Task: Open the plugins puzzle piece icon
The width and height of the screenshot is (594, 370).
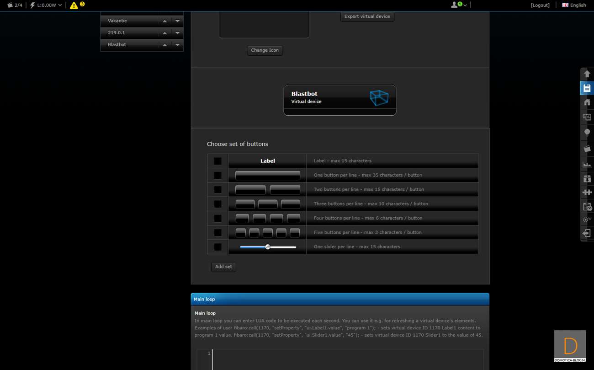Action: [587, 193]
